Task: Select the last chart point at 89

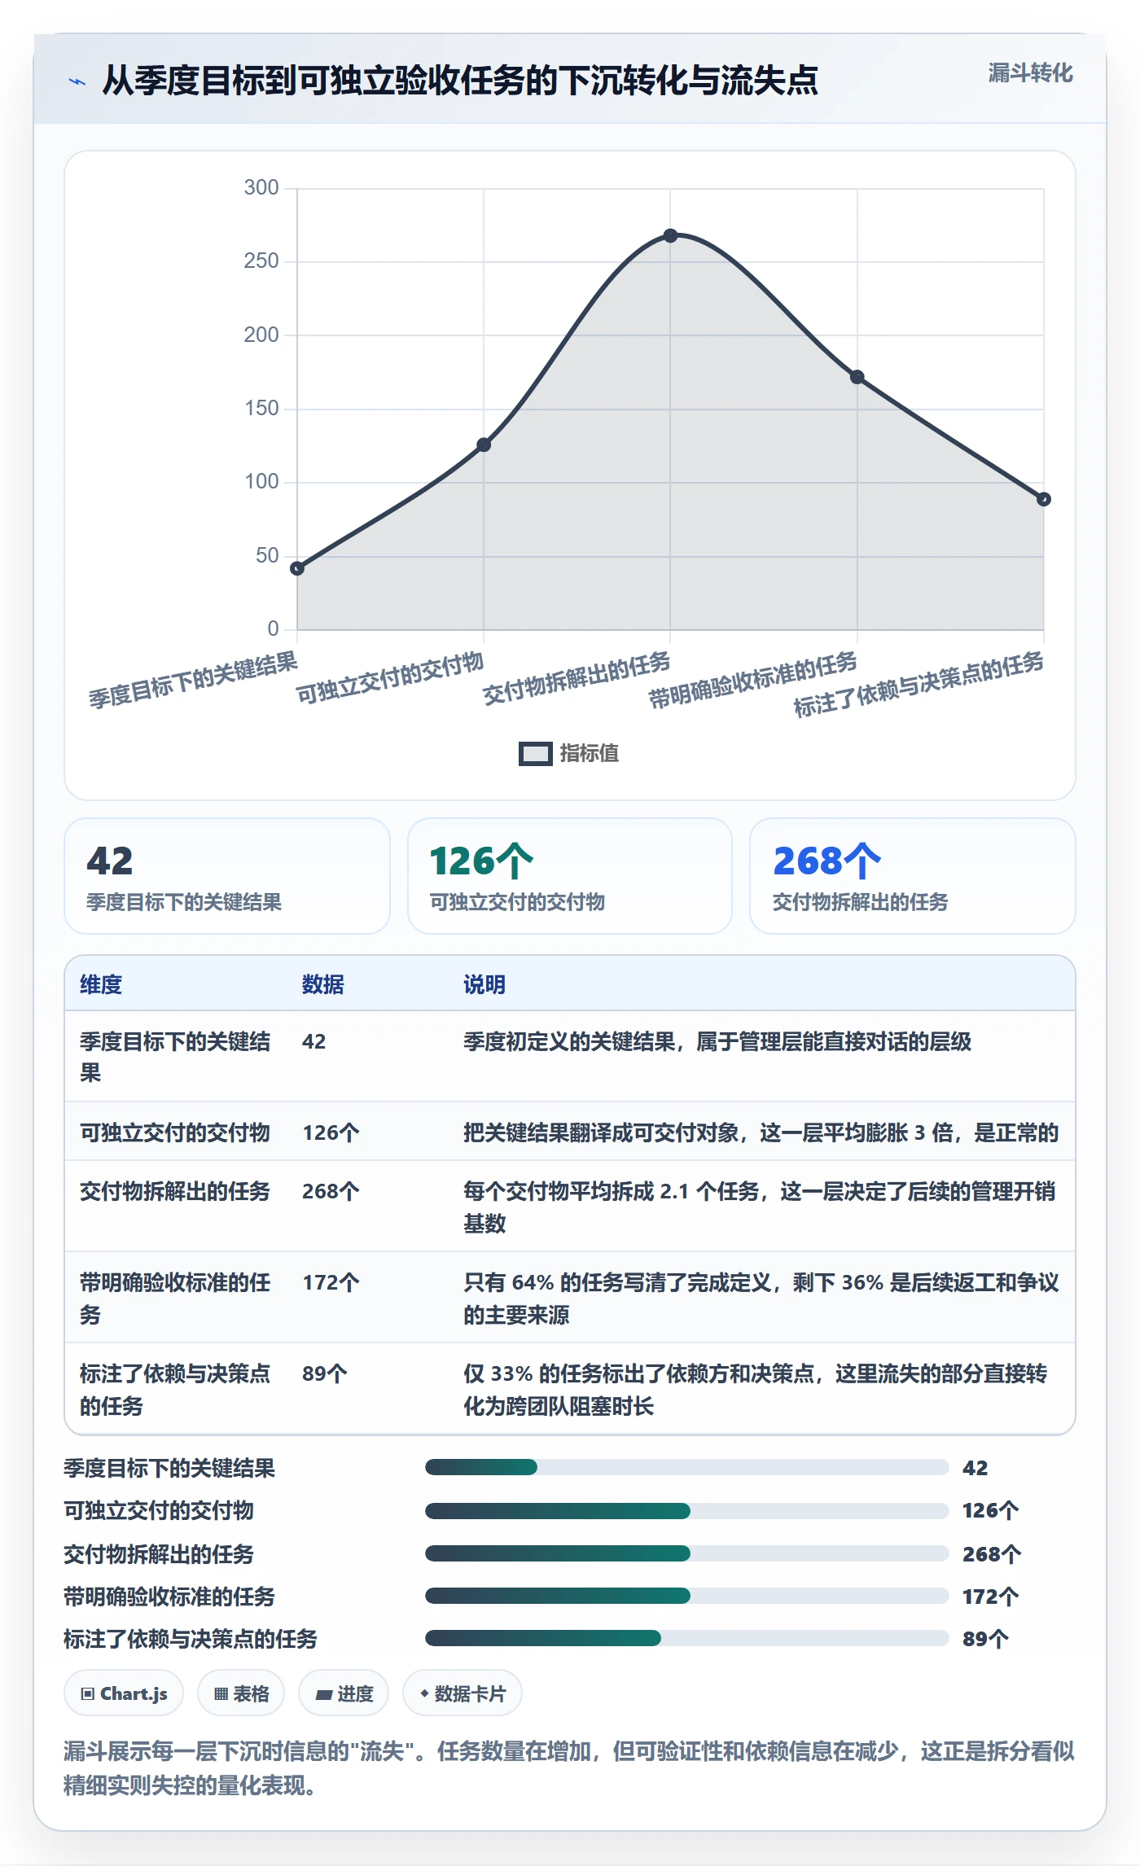Action: click(x=1043, y=499)
